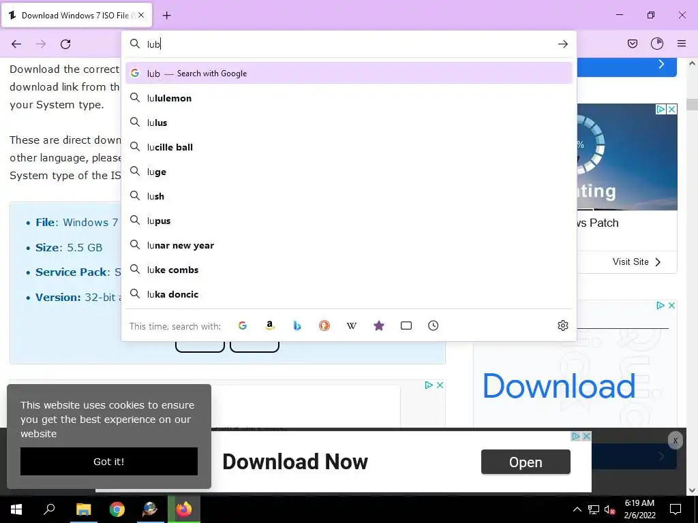Open File Explorer from the taskbar
Image resolution: width=698 pixels, height=523 pixels.
(83, 509)
